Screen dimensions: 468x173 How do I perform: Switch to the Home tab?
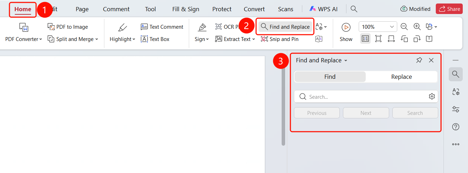pos(23,9)
